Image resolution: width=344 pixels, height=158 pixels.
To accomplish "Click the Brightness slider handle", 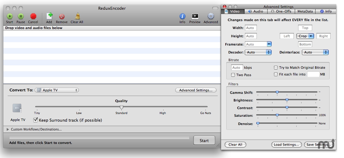I will coord(287,100).
